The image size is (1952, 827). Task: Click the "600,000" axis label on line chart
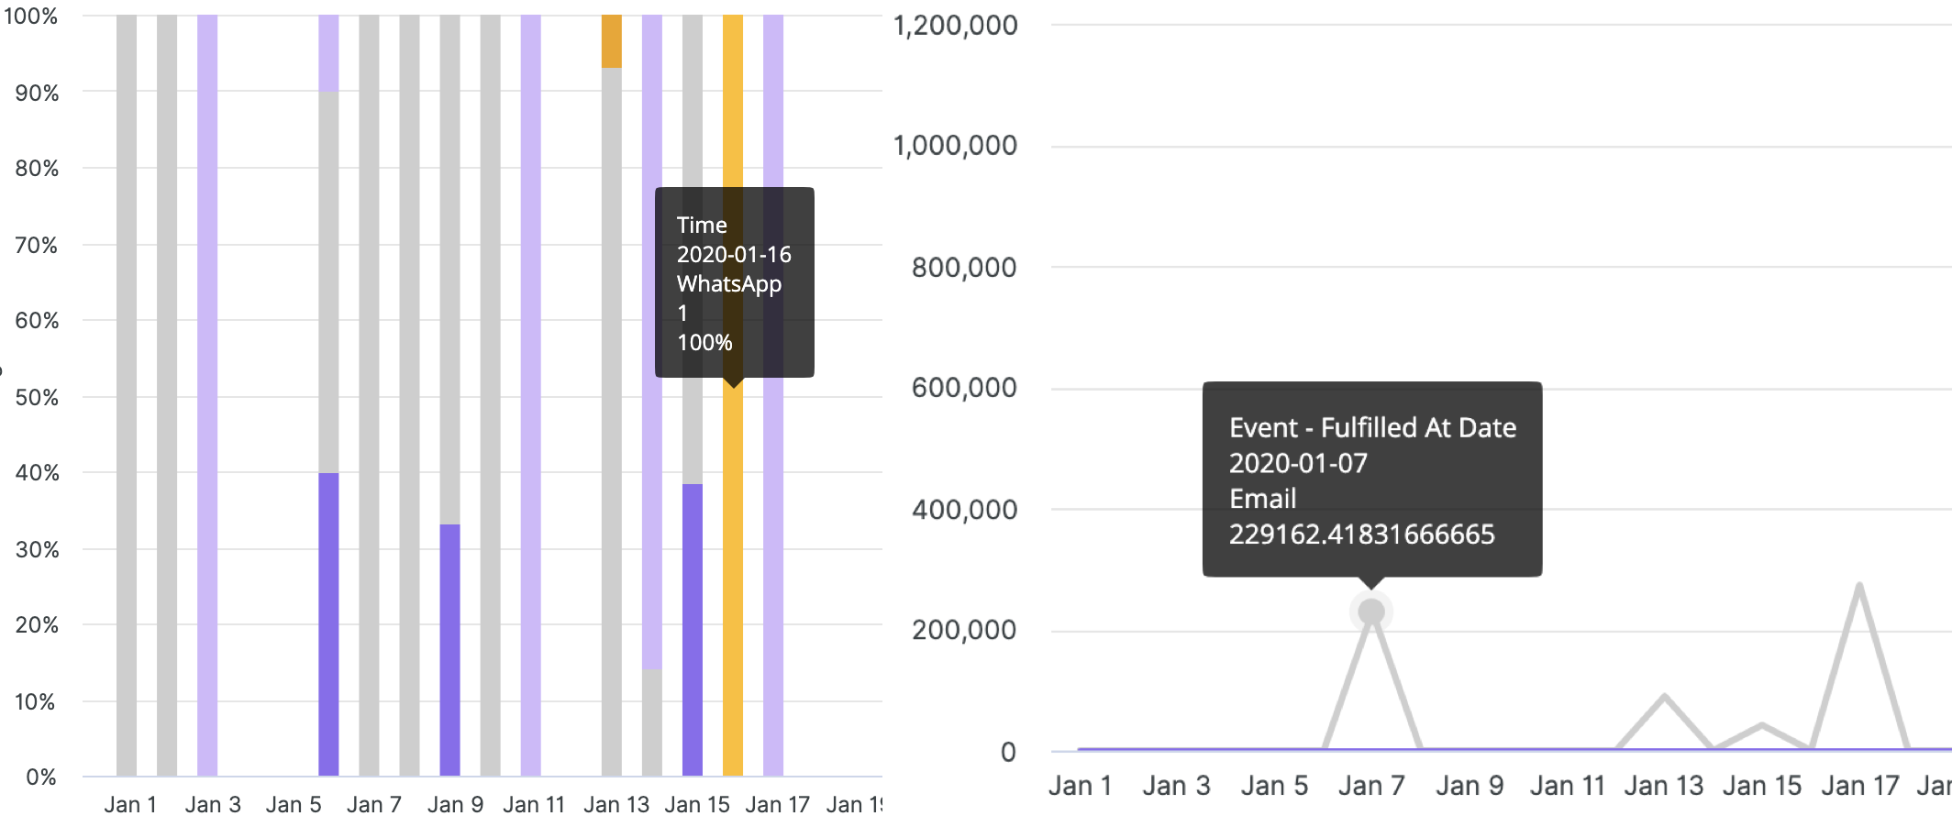coord(964,388)
